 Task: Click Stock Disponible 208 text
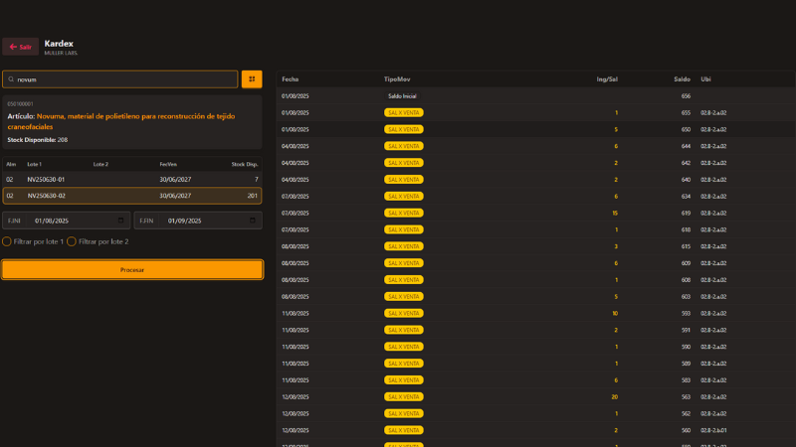(38, 140)
